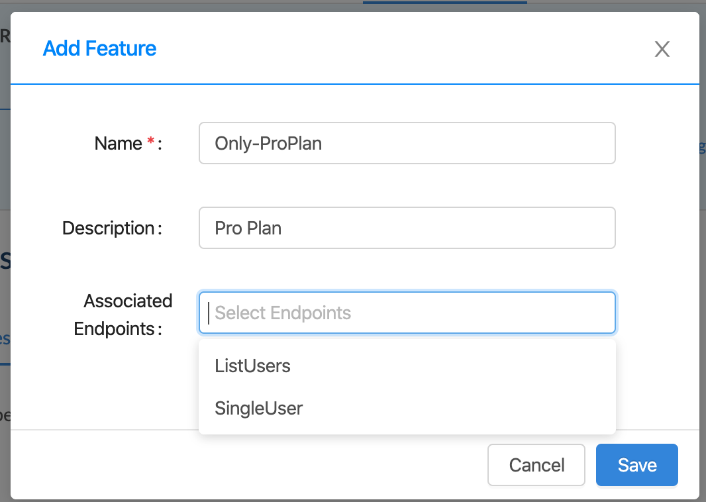Image resolution: width=706 pixels, height=502 pixels.
Task: Click the Name field label
Action: click(x=119, y=144)
